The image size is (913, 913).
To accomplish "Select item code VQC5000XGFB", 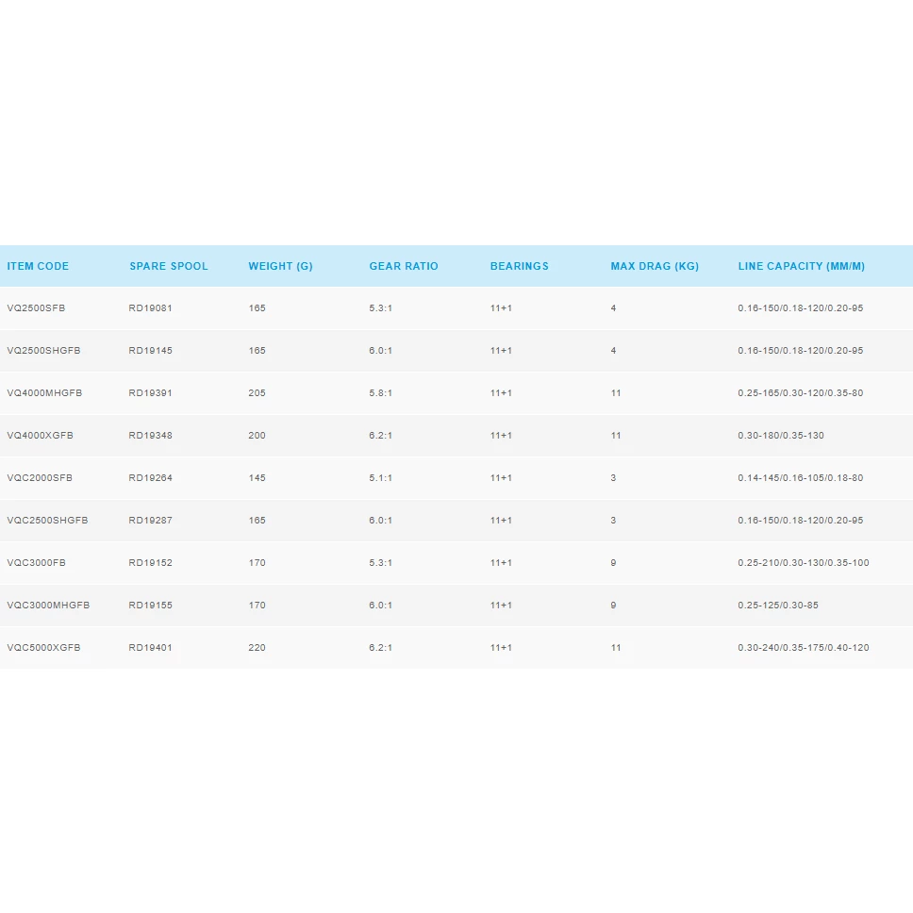I will (43, 648).
